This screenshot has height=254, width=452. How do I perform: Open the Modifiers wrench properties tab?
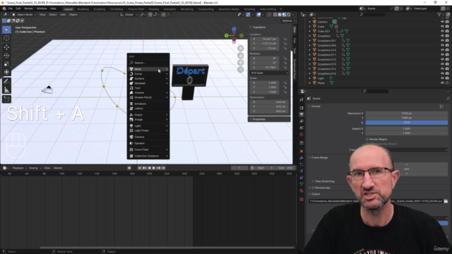[302, 158]
